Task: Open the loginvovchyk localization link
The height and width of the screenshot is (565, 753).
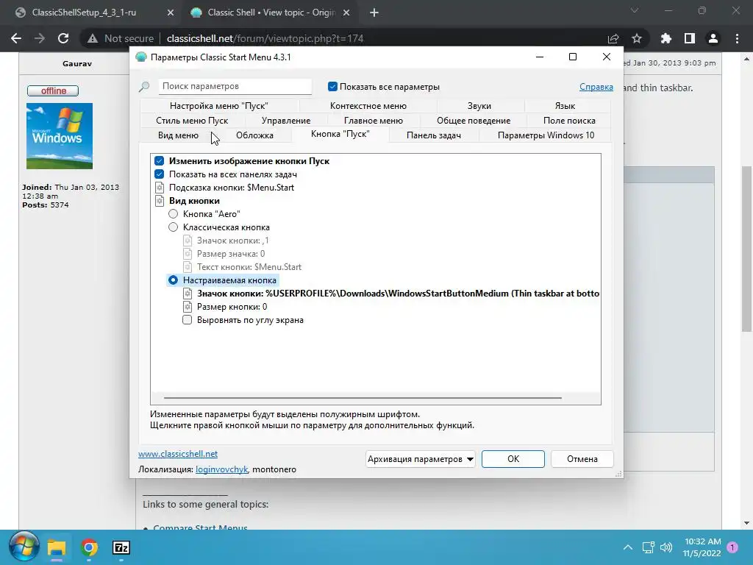Action: pyautogui.click(x=221, y=469)
